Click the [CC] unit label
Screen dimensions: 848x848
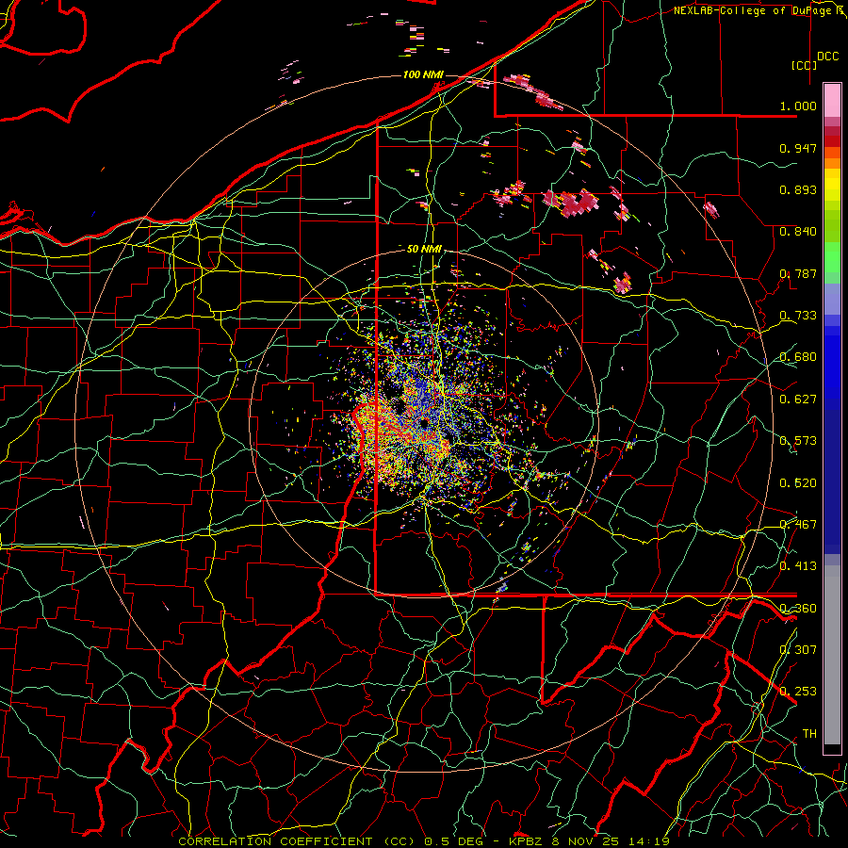pyautogui.click(x=805, y=65)
